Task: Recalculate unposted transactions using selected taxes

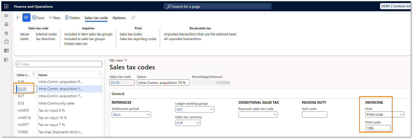Action: [200, 34]
